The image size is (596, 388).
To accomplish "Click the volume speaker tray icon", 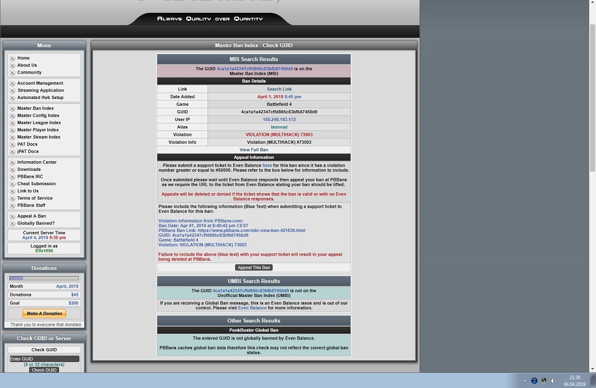I will 554,381.
